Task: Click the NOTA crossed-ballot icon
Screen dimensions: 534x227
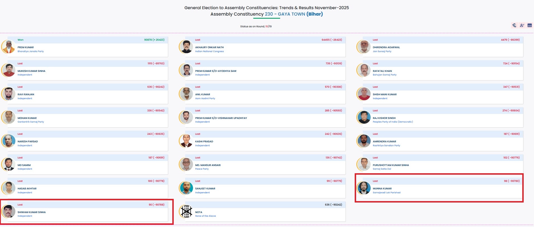Action: (186, 211)
